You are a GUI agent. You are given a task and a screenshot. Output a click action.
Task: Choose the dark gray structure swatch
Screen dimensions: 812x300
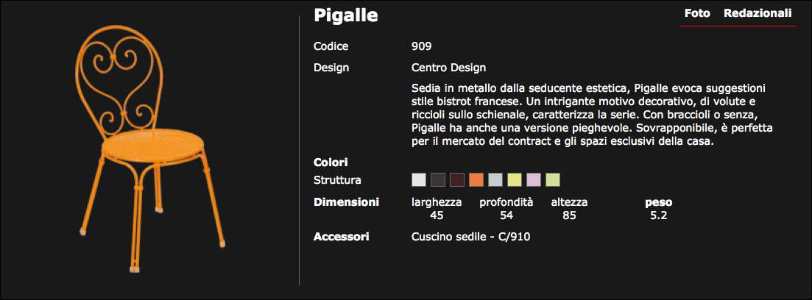438,180
